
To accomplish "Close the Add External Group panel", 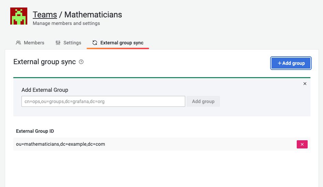I will [305, 84].
